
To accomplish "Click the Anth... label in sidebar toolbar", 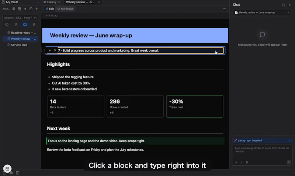I will pyautogui.click(x=6, y=8).
